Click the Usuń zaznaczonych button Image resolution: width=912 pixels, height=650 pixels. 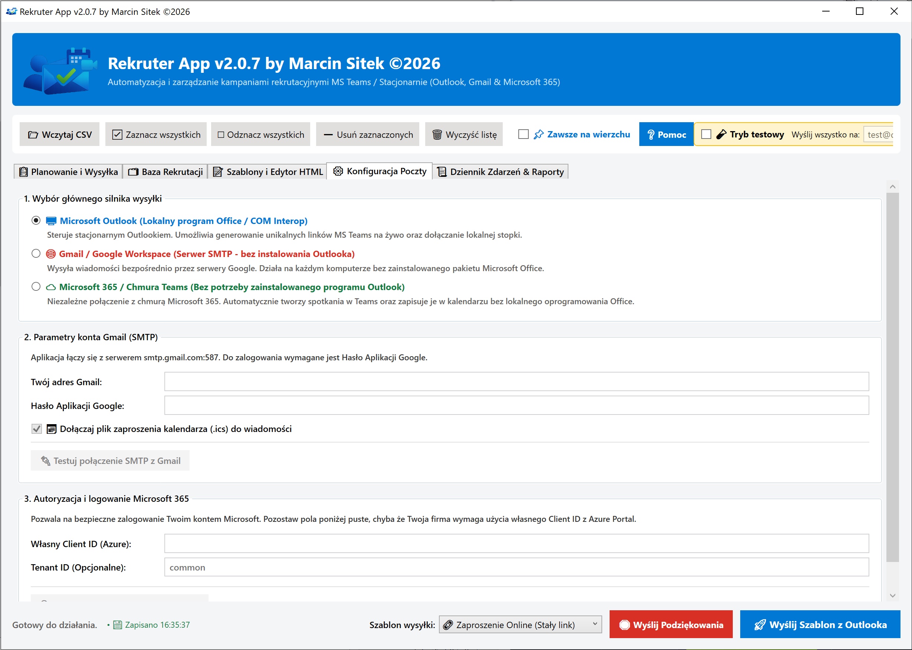click(368, 134)
